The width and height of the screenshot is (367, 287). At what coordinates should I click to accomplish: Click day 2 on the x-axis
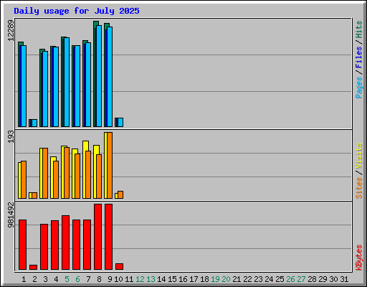34,279
